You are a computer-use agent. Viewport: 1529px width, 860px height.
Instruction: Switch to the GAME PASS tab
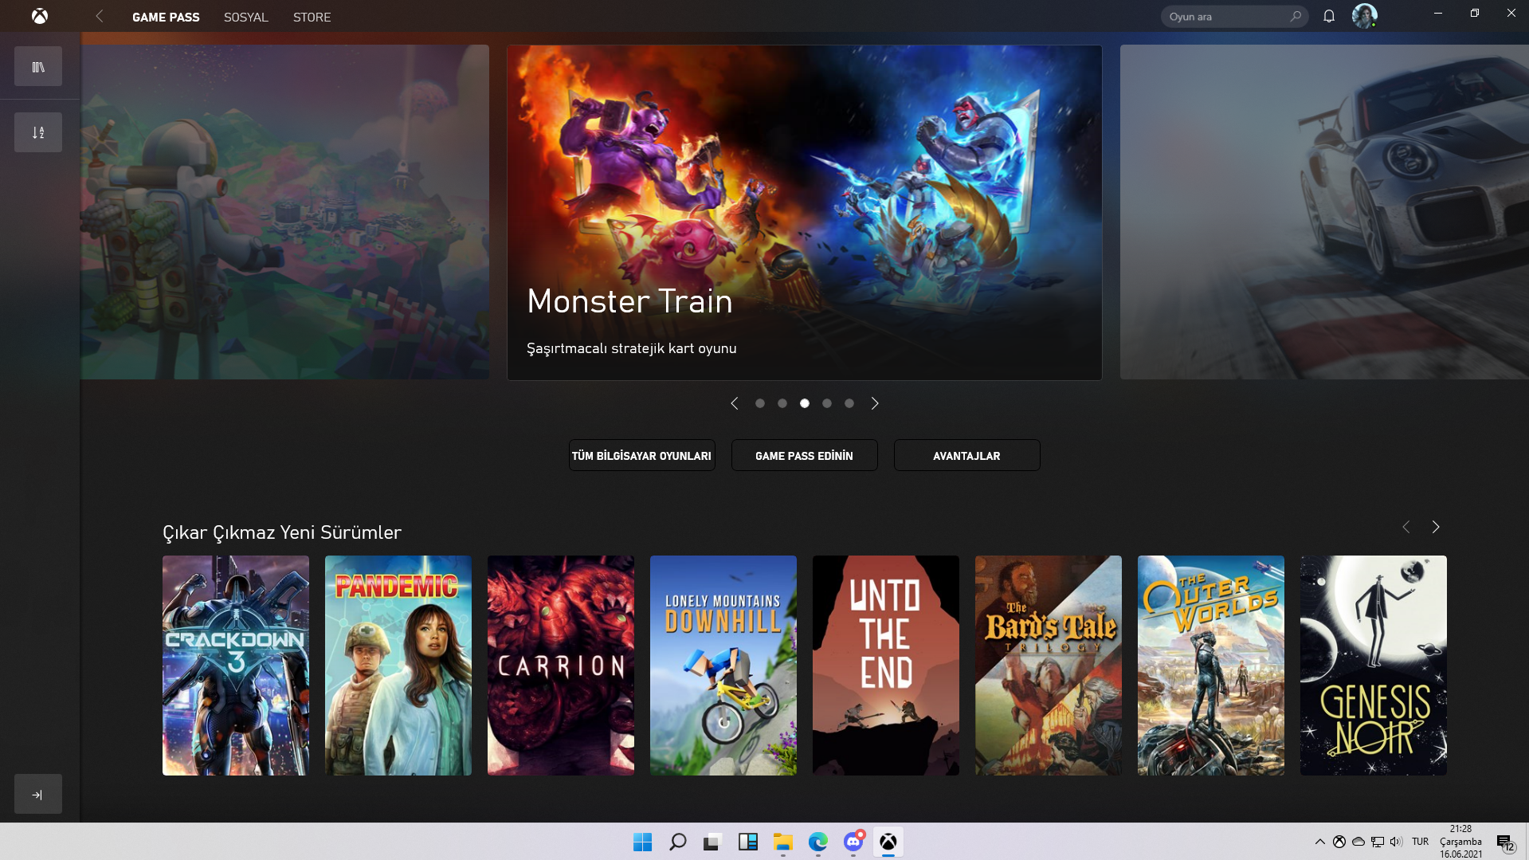[166, 17]
